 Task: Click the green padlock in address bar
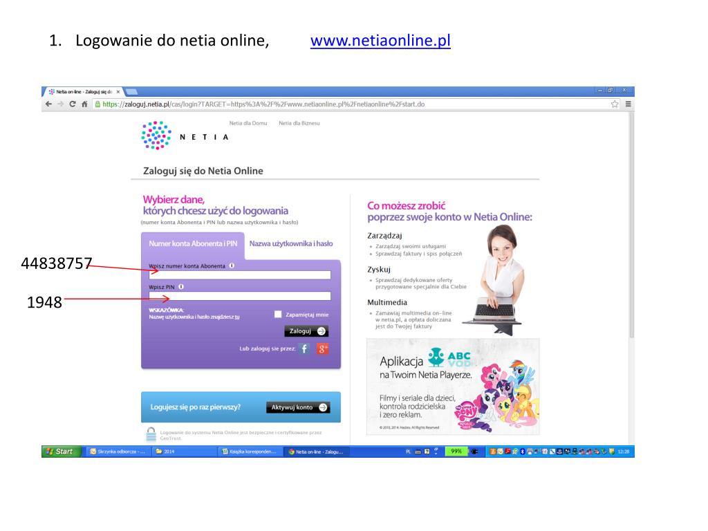(x=97, y=104)
